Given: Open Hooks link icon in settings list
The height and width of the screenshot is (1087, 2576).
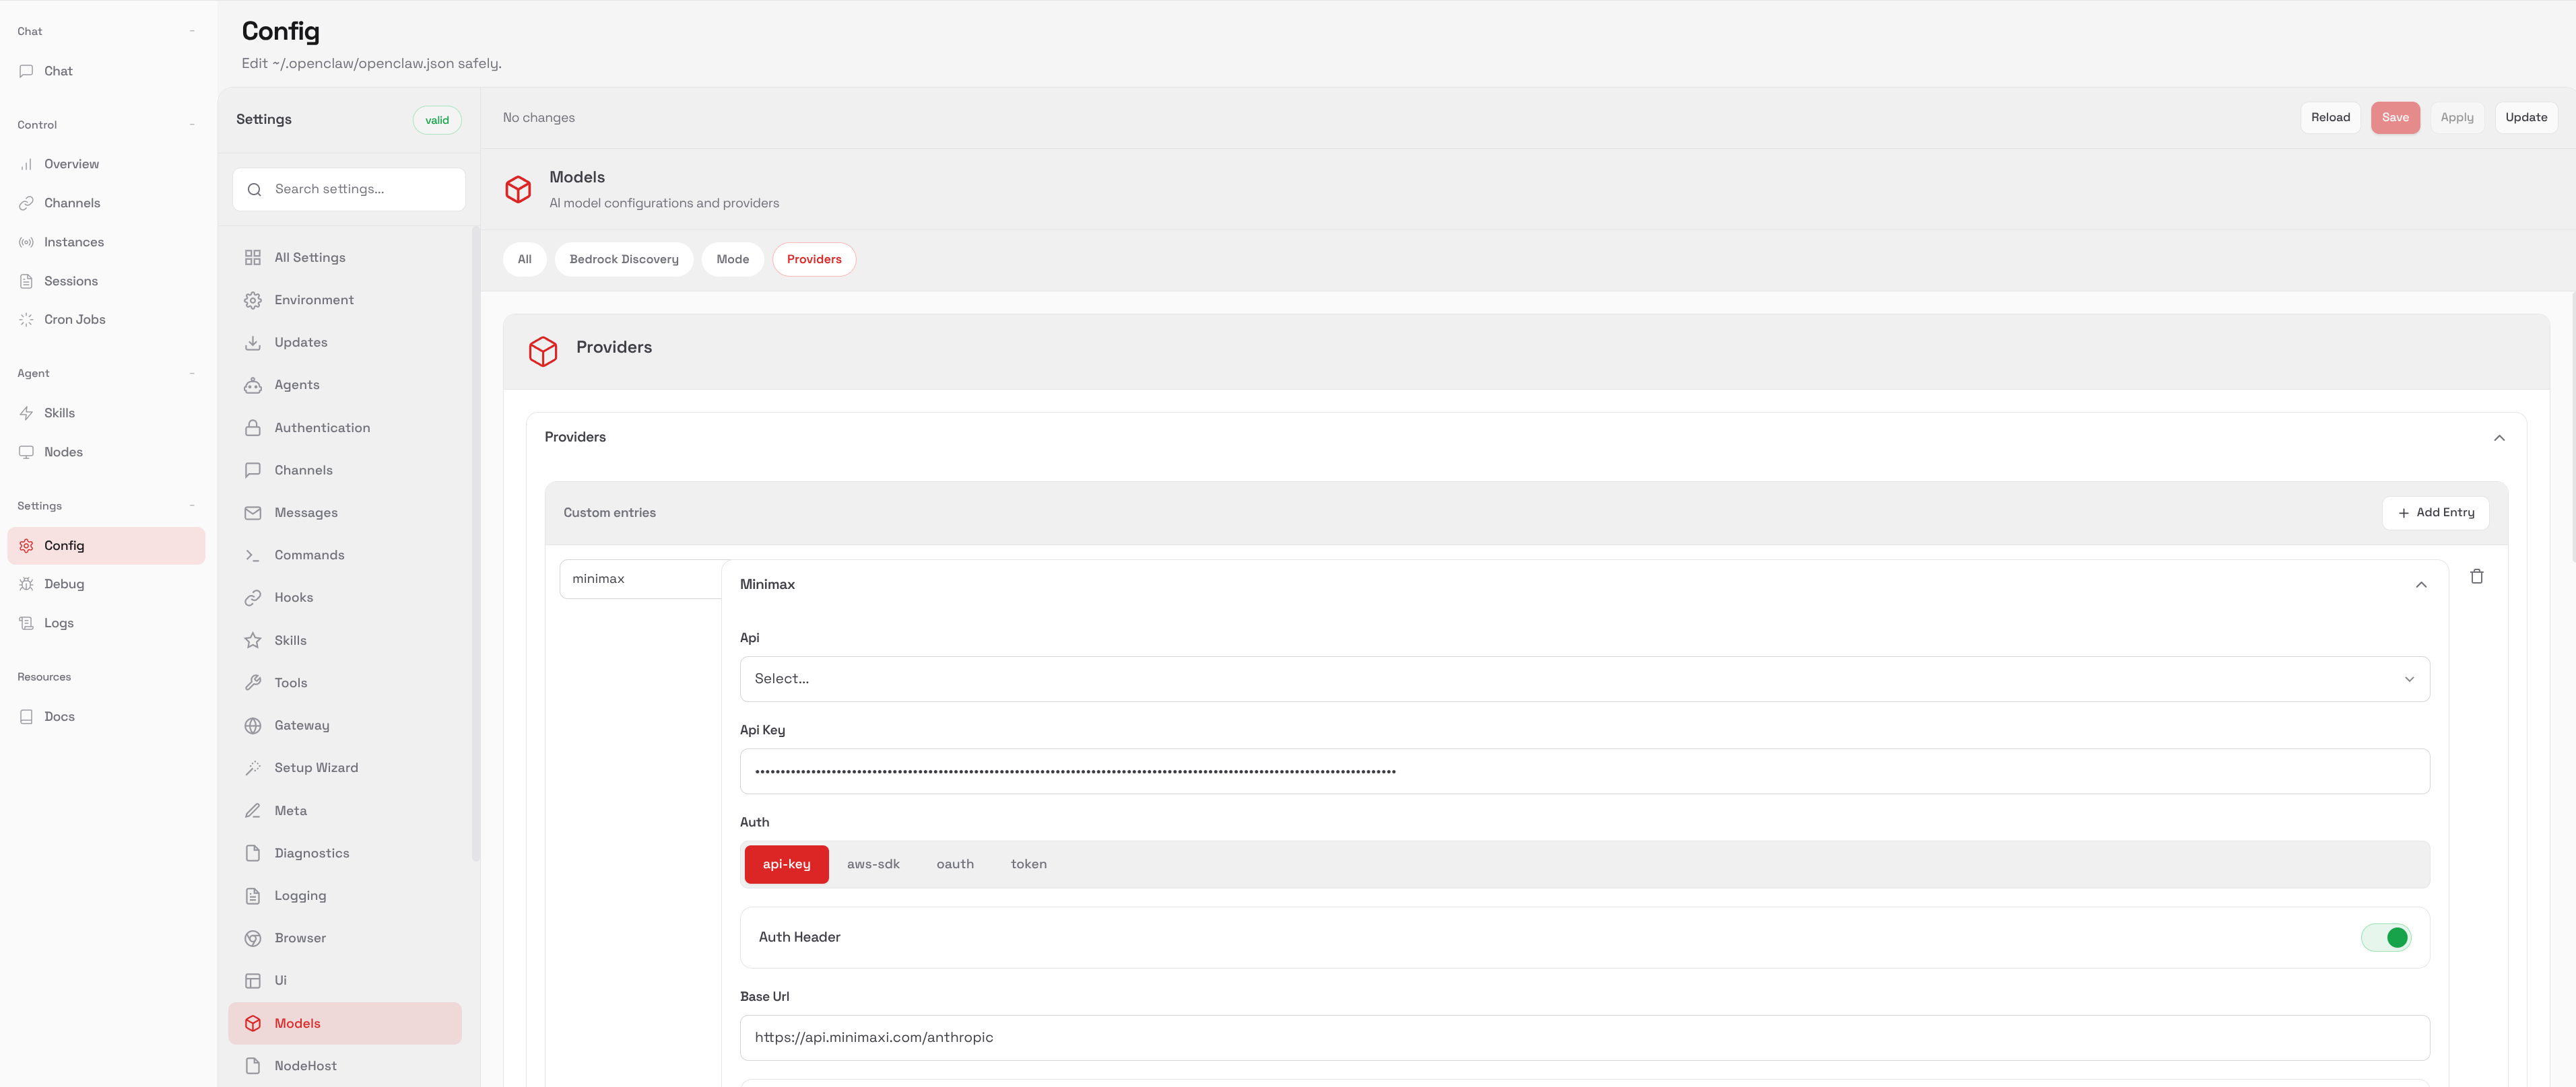Looking at the screenshot, I should [x=253, y=598].
